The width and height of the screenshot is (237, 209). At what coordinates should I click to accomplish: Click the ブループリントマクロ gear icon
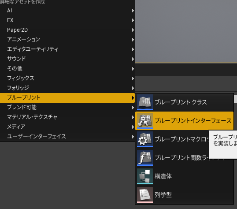145,139
